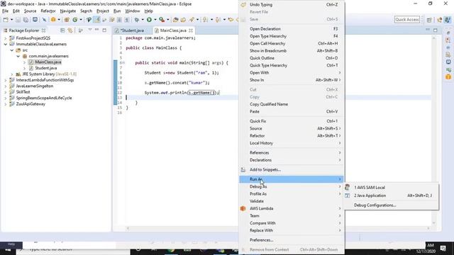Image resolution: width=454 pixels, height=255 pixels.
Task: Expand the FirstAwsProjectSQS project
Action: pyautogui.click(x=6, y=38)
